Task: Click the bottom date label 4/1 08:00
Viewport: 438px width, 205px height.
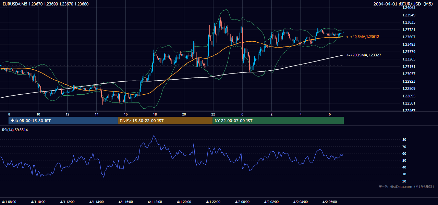Action: click(x=9, y=202)
